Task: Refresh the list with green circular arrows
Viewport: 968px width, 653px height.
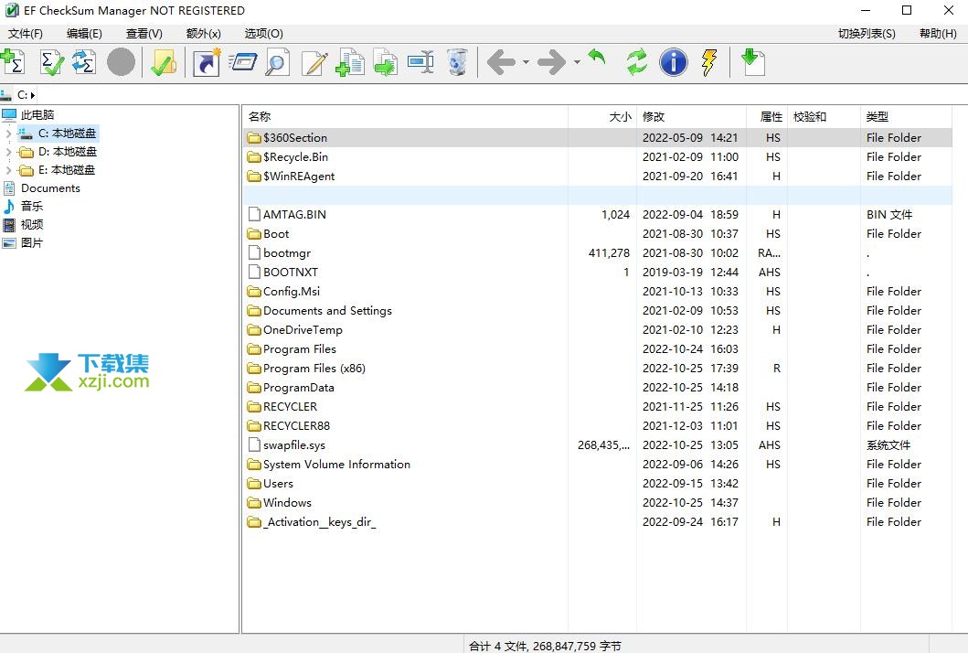Action: point(637,62)
